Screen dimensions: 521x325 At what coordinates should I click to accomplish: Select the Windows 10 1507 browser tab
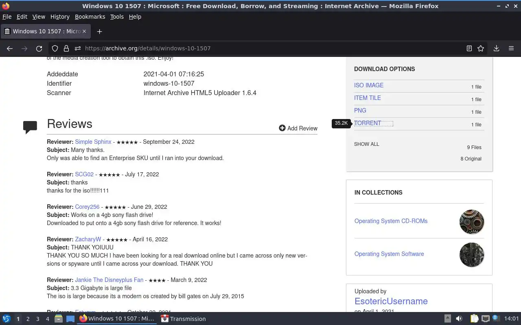[45, 31]
